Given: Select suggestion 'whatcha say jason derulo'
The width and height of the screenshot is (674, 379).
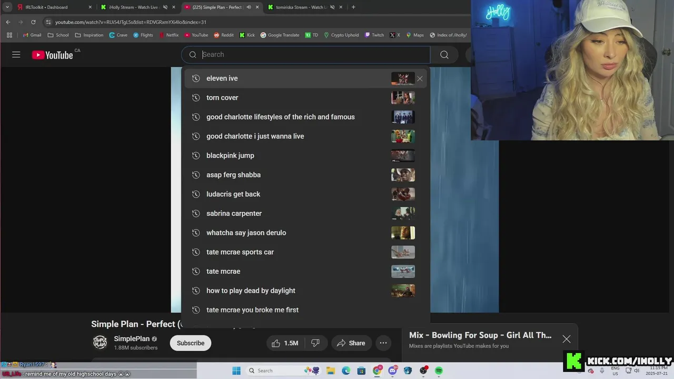Looking at the screenshot, I should click(305, 233).
